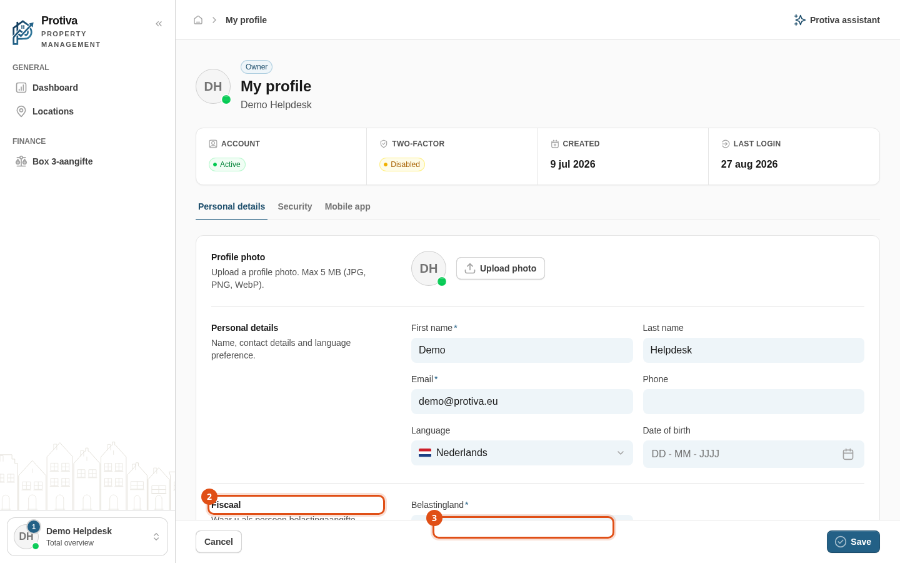The height and width of the screenshot is (563, 900).
Task: Click the Locations pin icon
Action: point(21,111)
